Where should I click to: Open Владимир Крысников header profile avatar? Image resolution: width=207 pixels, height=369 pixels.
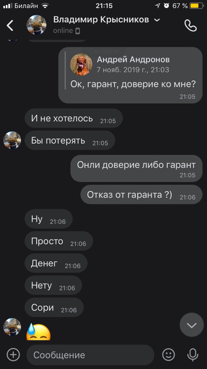pyautogui.click(x=36, y=25)
